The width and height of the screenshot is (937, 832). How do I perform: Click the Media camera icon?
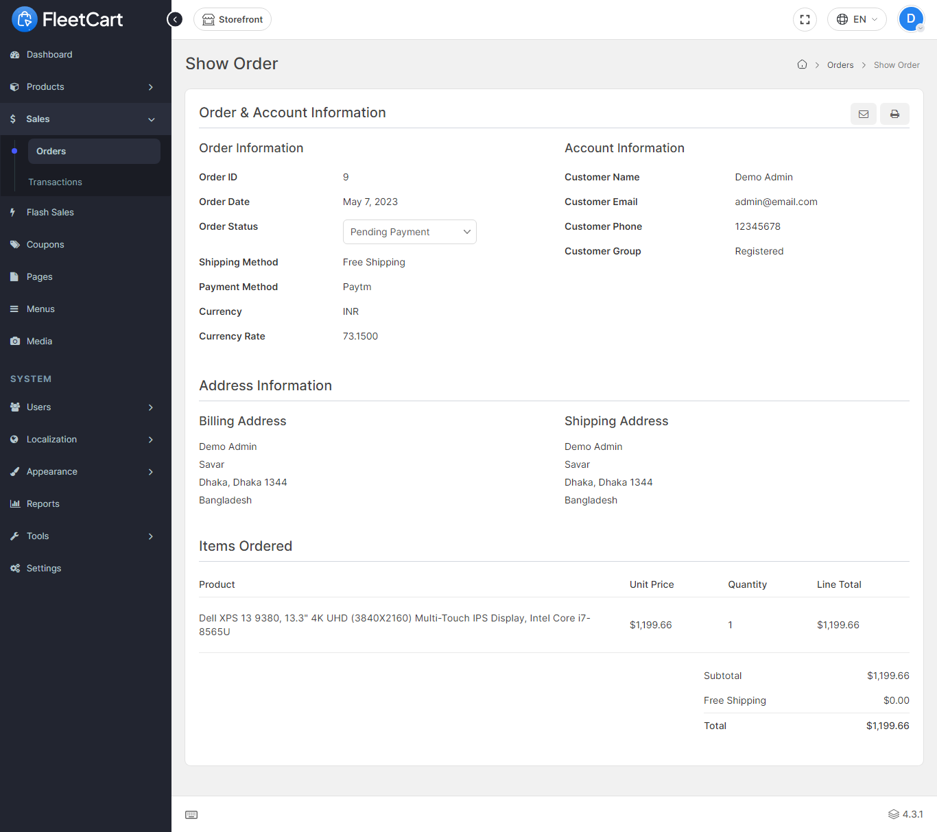(x=14, y=342)
